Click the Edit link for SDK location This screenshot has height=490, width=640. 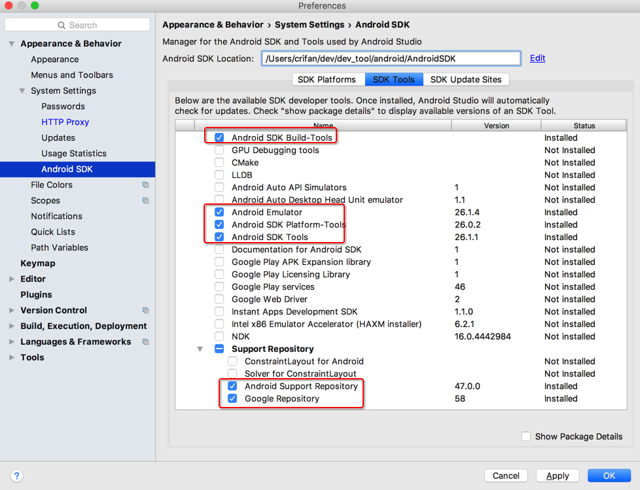(x=537, y=58)
